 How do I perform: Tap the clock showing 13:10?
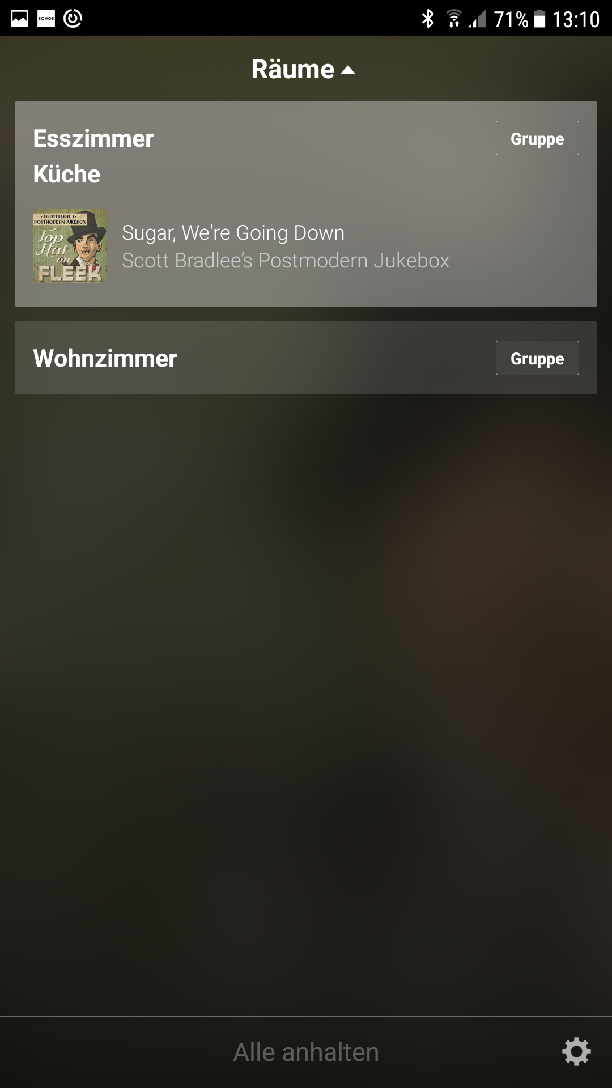pos(576,19)
